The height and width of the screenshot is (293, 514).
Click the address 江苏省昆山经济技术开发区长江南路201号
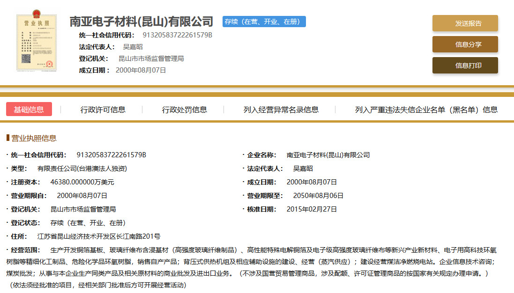99,236
